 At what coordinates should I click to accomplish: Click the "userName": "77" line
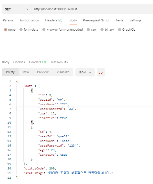point(54,104)
